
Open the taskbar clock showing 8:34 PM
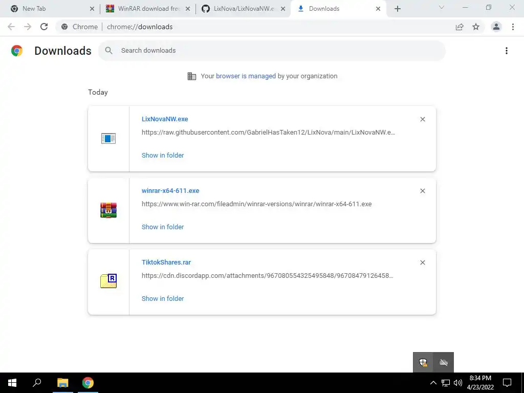pyautogui.click(x=480, y=383)
